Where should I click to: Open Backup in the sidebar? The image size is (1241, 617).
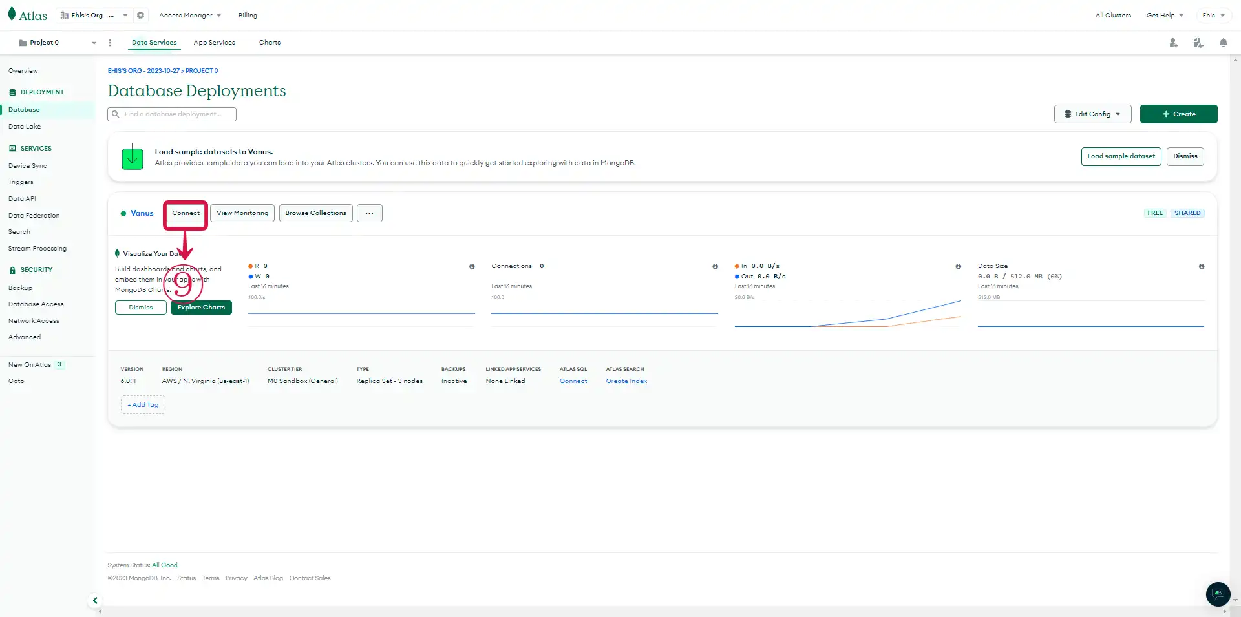[x=20, y=288]
